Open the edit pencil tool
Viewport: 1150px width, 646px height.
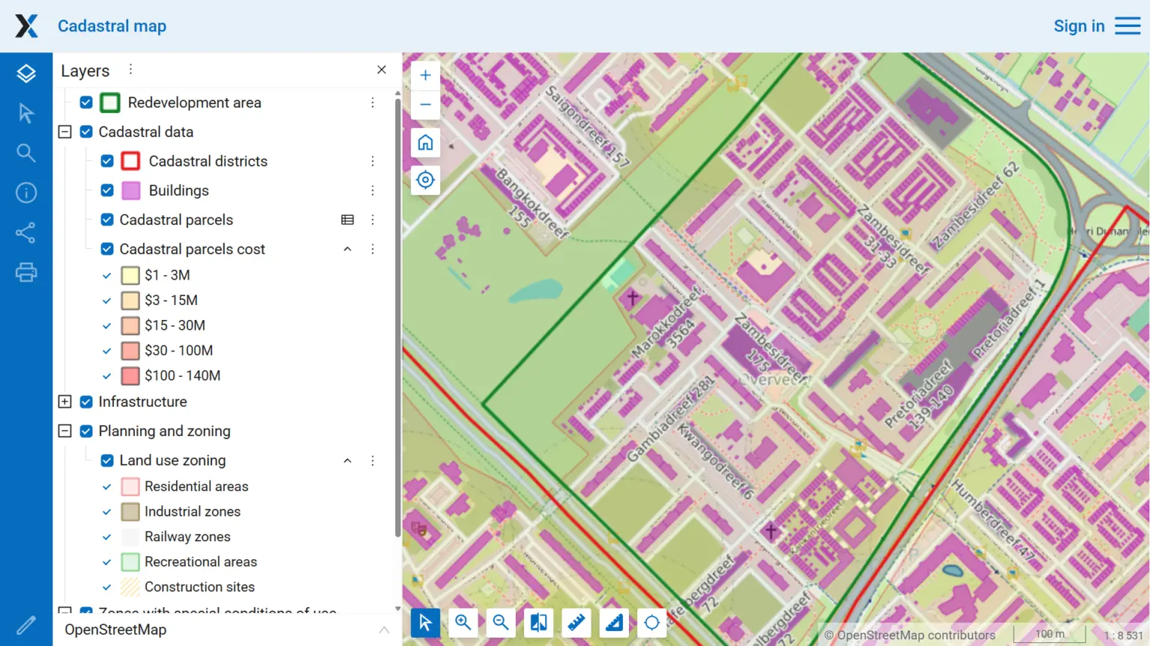[x=26, y=625]
